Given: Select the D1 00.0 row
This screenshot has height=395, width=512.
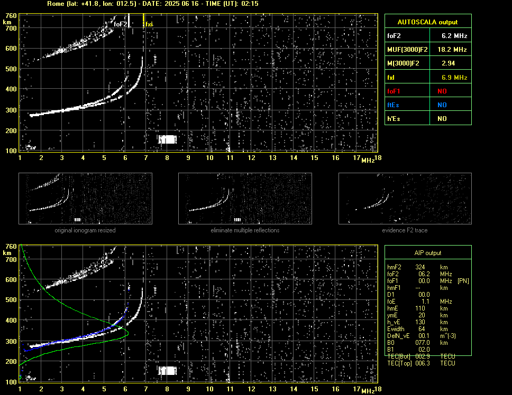Looking at the screenshot, I should tap(408, 295).
